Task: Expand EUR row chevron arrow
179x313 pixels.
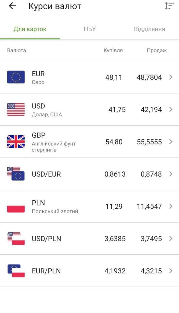Action: coord(171,77)
